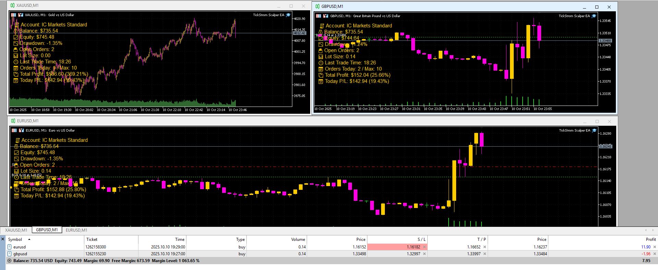Close the eurusd position with the profit X

655,247
